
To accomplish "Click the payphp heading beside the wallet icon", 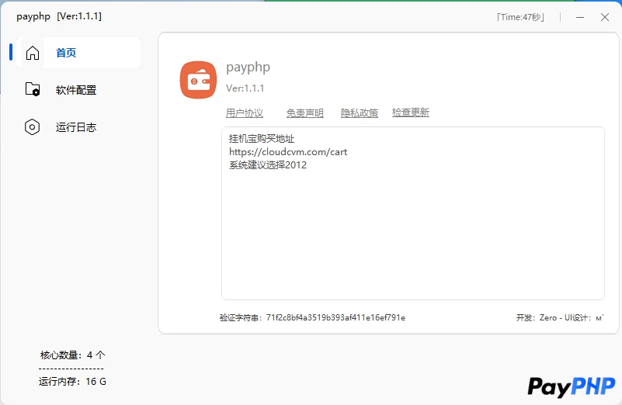I will pyautogui.click(x=248, y=67).
